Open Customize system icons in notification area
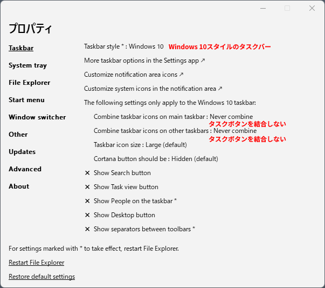 pos(153,89)
